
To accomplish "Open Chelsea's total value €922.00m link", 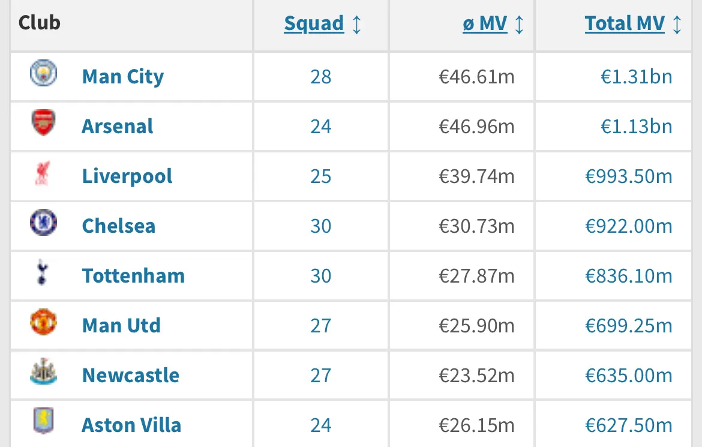I will pos(629,226).
